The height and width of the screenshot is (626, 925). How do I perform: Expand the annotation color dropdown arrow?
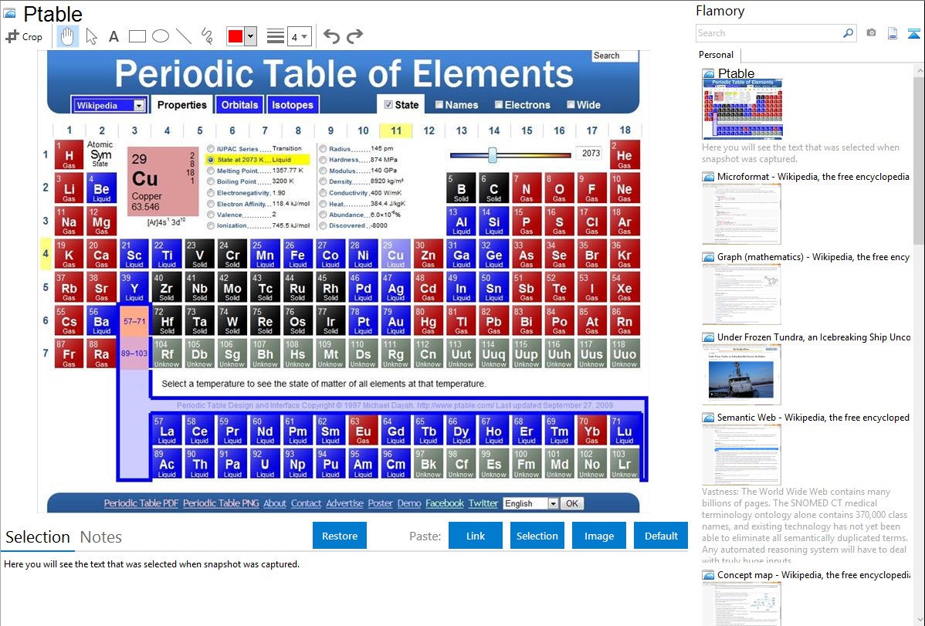coord(251,36)
